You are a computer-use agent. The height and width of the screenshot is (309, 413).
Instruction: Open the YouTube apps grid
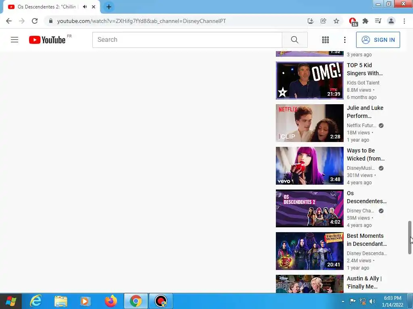325,40
